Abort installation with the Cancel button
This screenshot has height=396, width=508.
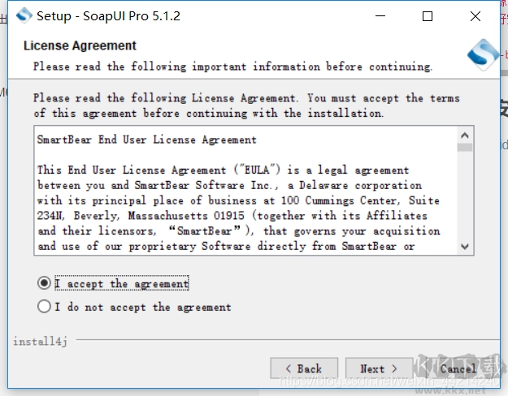pyautogui.click(x=458, y=368)
